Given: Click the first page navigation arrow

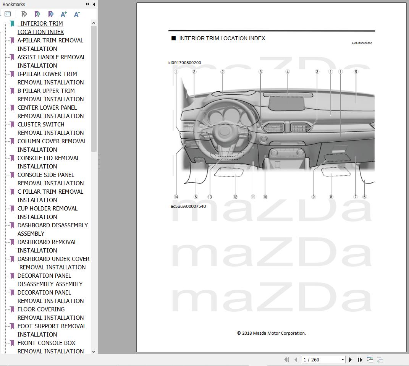Looking at the screenshot, I should [287, 360].
